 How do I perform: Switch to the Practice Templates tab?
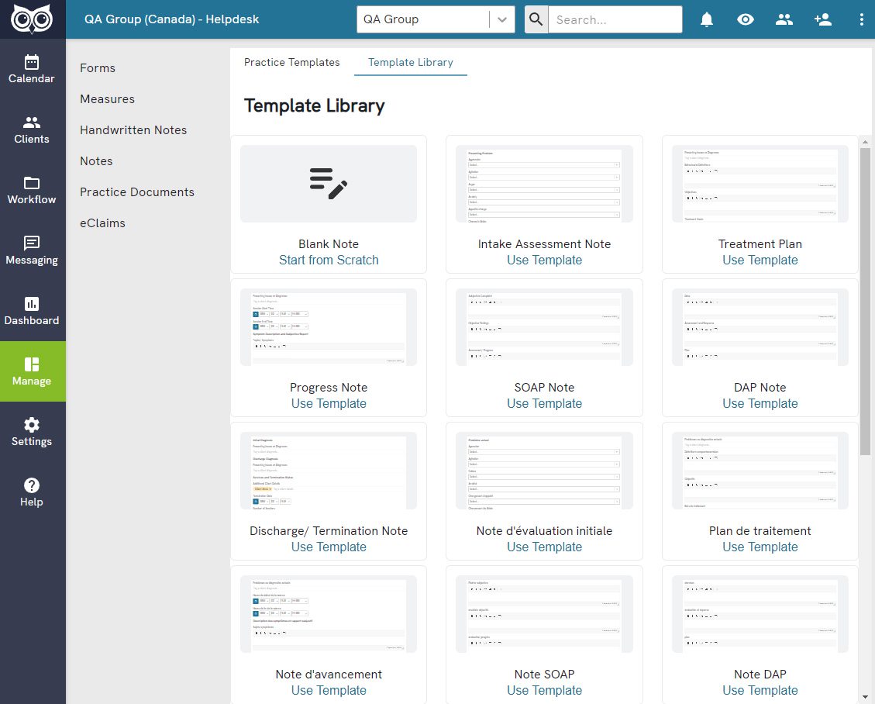[x=291, y=62]
